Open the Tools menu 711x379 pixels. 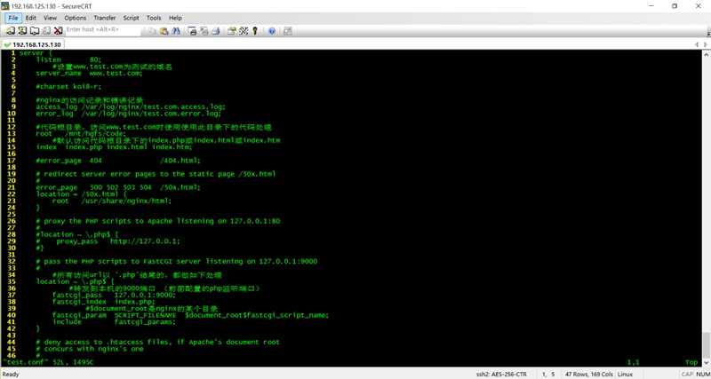coord(154,18)
